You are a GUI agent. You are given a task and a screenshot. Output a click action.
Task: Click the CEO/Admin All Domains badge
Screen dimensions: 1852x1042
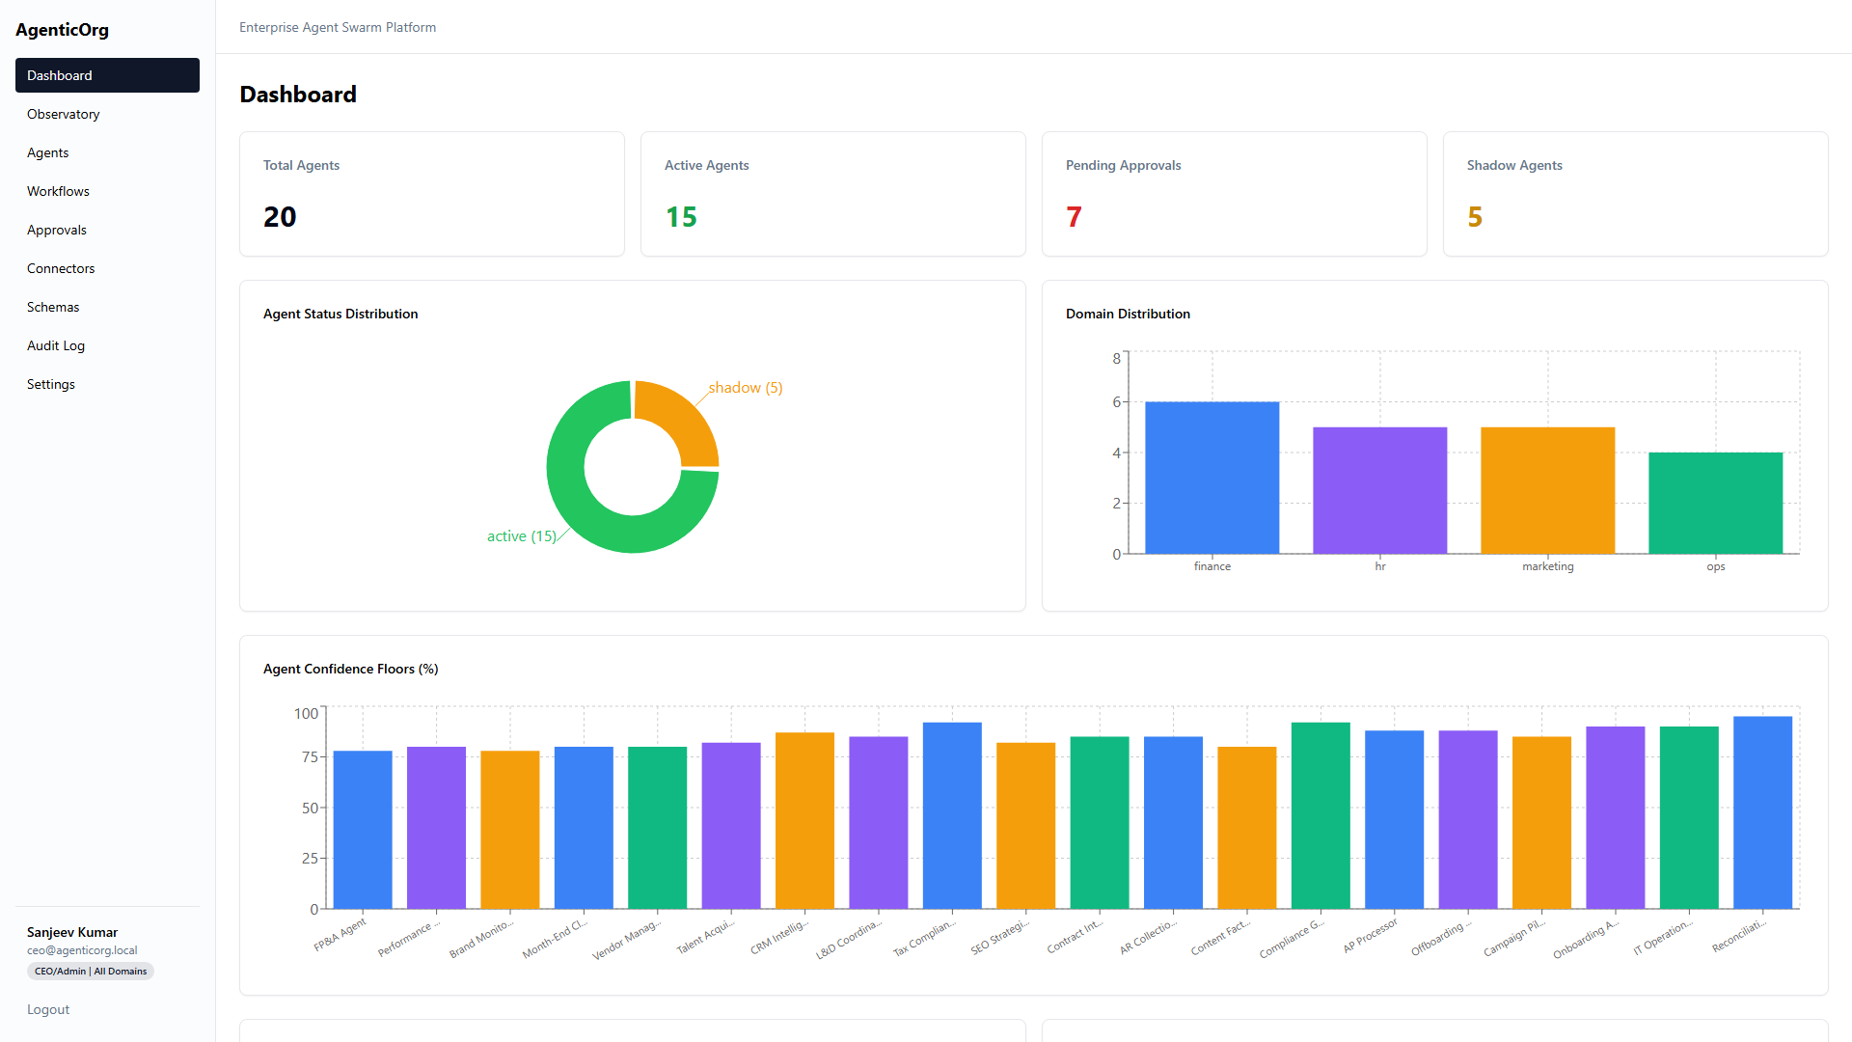click(91, 972)
